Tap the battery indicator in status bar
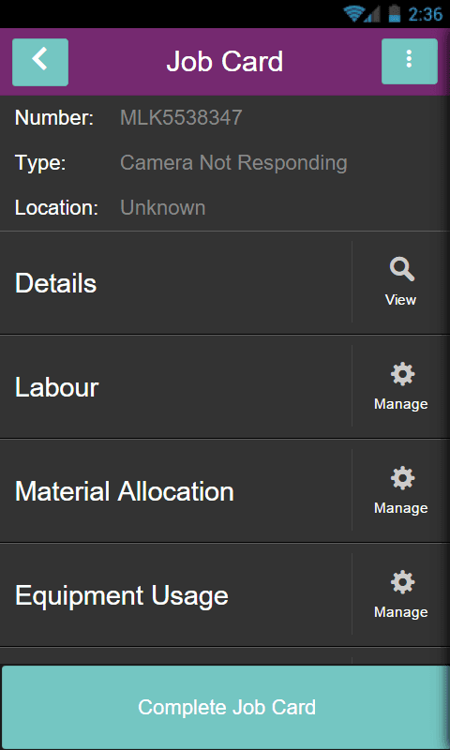Image resolution: width=450 pixels, height=750 pixels. coord(394,13)
